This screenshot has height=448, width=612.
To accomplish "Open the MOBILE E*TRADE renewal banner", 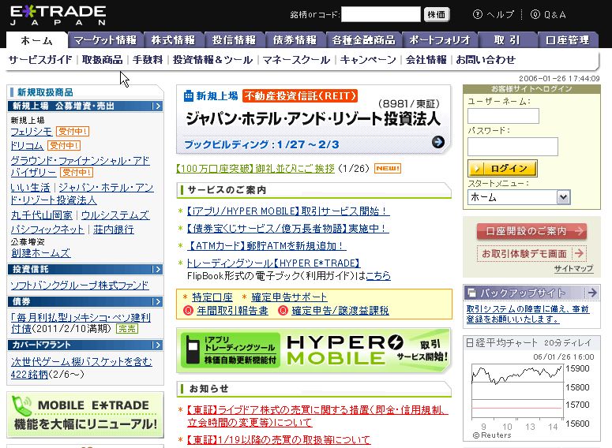I will pos(84,414).
